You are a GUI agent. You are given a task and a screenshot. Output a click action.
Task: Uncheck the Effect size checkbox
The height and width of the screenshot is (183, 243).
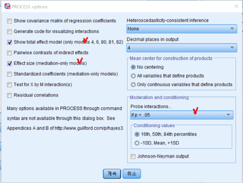(x=10, y=63)
